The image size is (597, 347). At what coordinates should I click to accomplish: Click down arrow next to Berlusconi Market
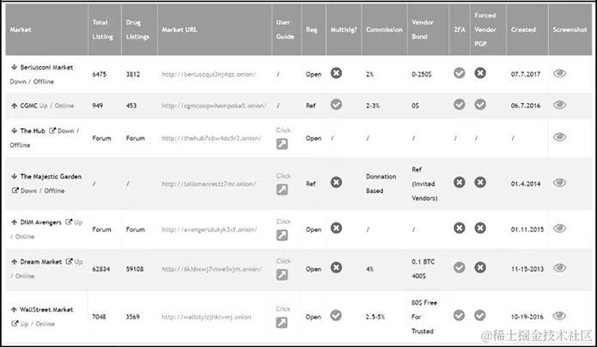(15, 66)
